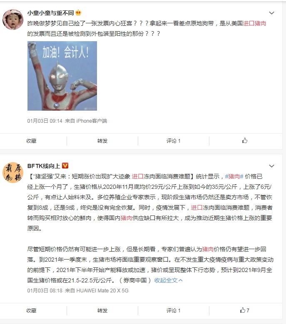Open 小童小童与重不同 profile avatar

pyautogui.click(x=13, y=20)
